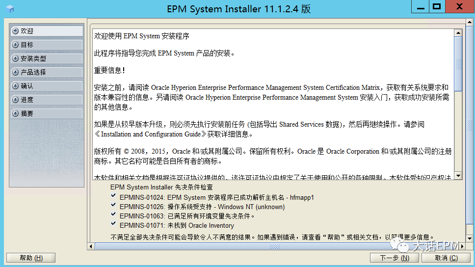Click the arrow icon beside 产品选择 step
This screenshot has height=267, width=475.
[15, 72]
